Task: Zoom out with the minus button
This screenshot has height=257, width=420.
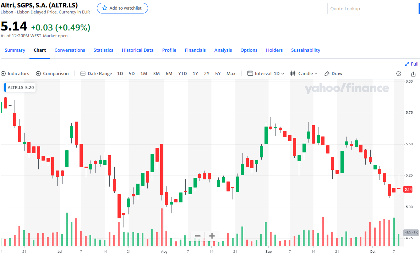Action: 198,236
